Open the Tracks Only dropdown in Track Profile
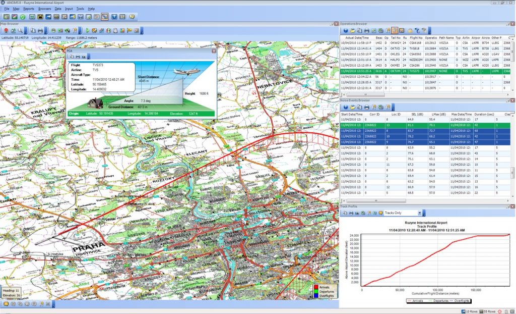The height and width of the screenshot is (314, 516). [420, 213]
